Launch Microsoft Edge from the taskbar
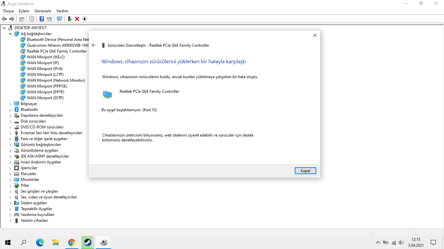This screenshot has height=249, width=444. pyautogui.click(x=40, y=242)
